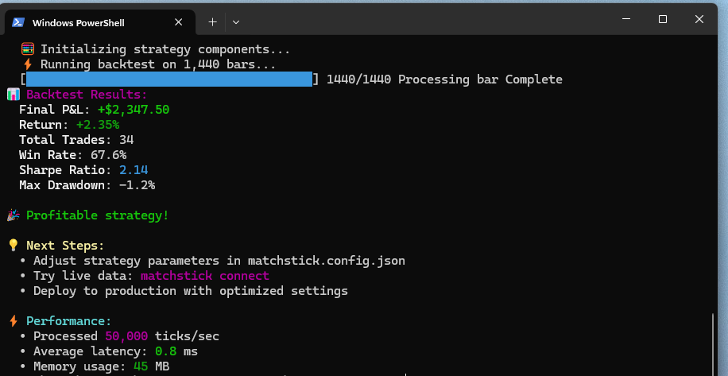Click the 'Win Rate: 67.6%' line

point(72,155)
